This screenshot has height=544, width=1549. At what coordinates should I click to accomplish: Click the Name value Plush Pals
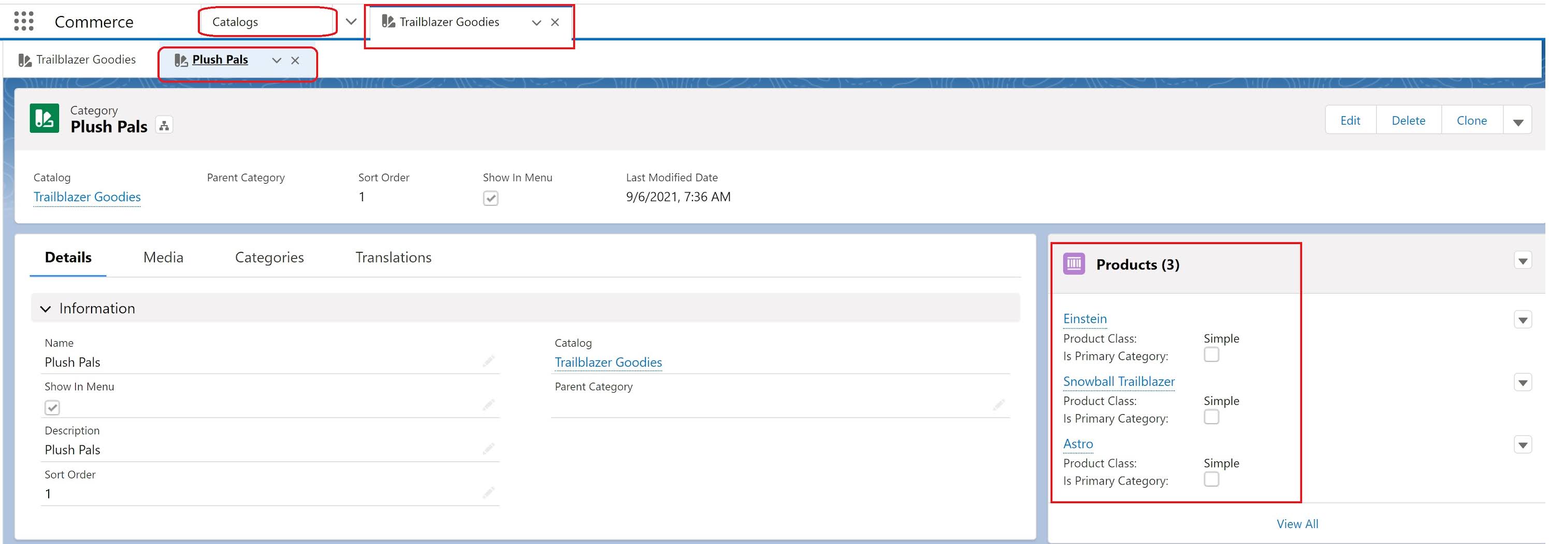72,362
